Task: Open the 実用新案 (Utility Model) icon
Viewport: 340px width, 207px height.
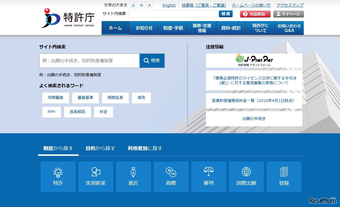Action: 96,177
